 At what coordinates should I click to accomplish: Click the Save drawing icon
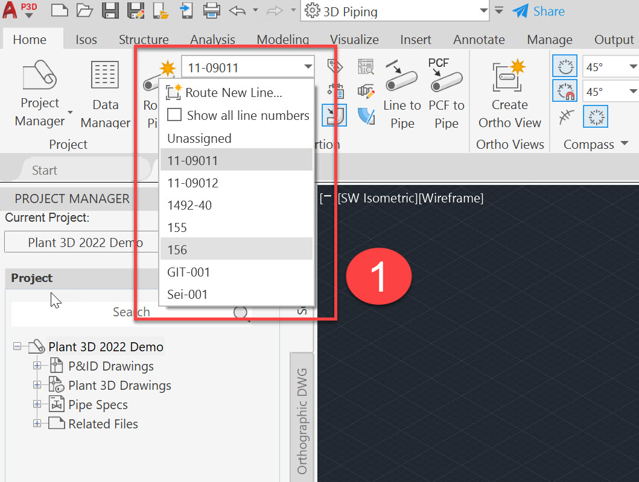(x=110, y=11)
